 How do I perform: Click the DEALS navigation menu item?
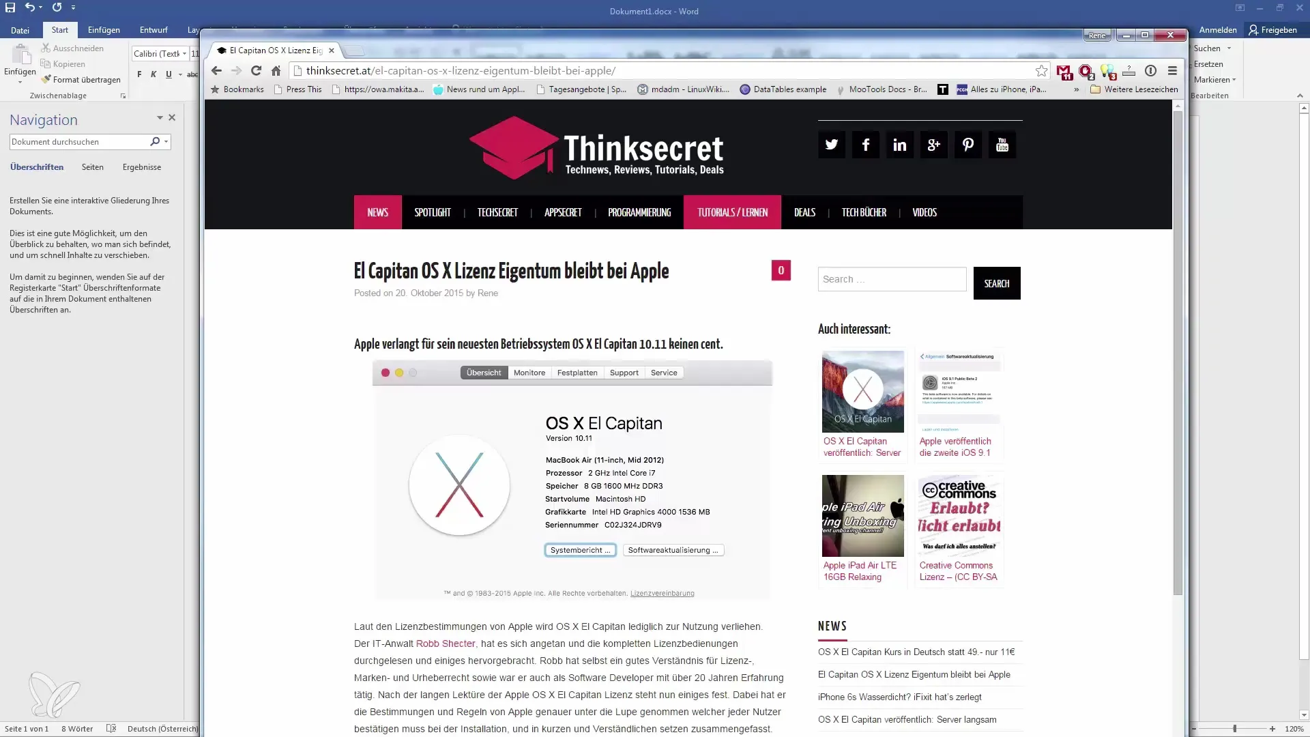[x=804, y=212]
